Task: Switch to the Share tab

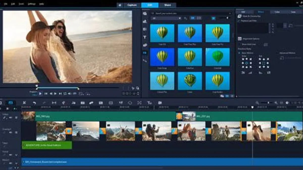Action: click(167, 5)
